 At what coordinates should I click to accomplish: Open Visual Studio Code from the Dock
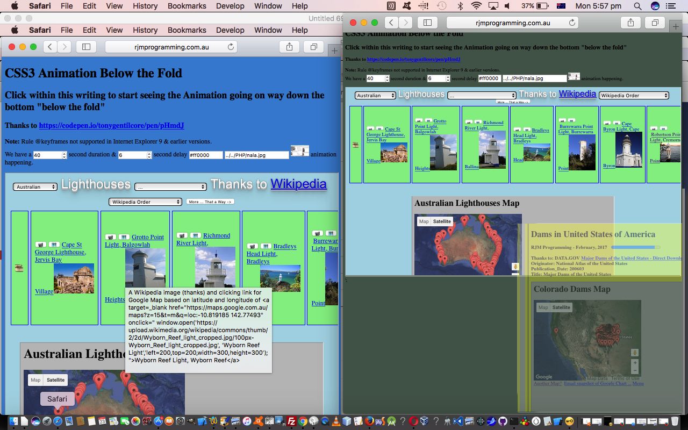tap(458, 421)
